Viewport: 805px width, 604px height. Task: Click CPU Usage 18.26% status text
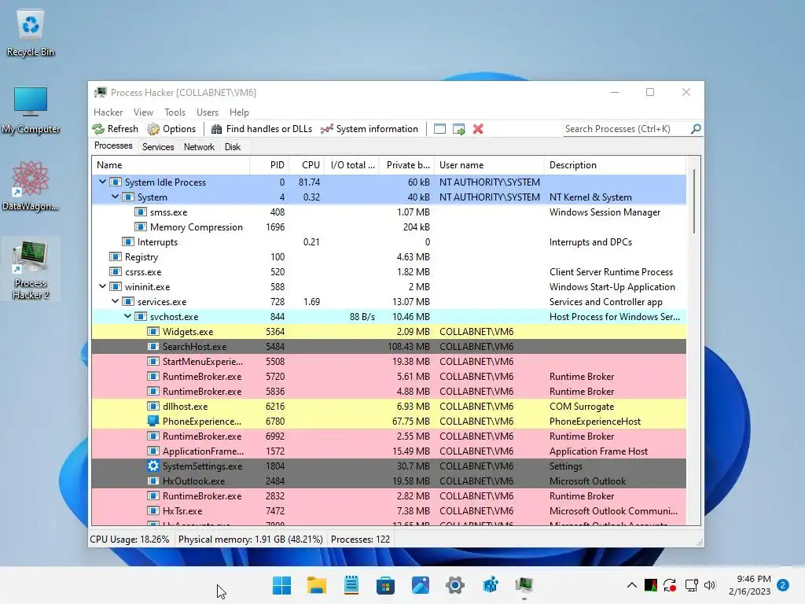point(130,540)
